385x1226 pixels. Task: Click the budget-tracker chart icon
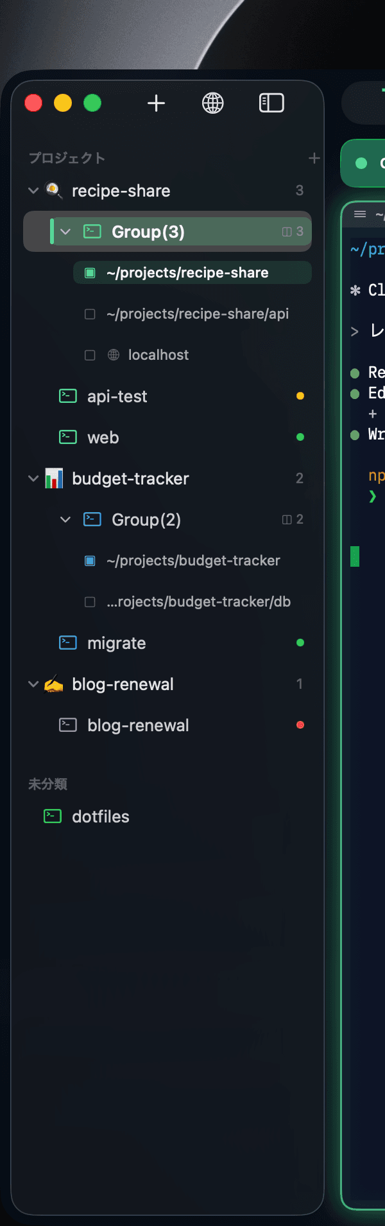coord(54,478)
